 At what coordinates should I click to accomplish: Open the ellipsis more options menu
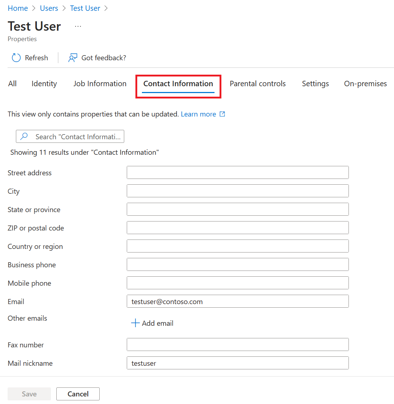click(x=78, y=27)
